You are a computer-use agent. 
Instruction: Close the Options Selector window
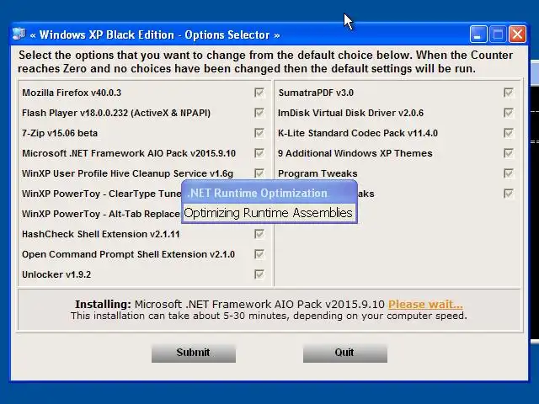[517, 35]
